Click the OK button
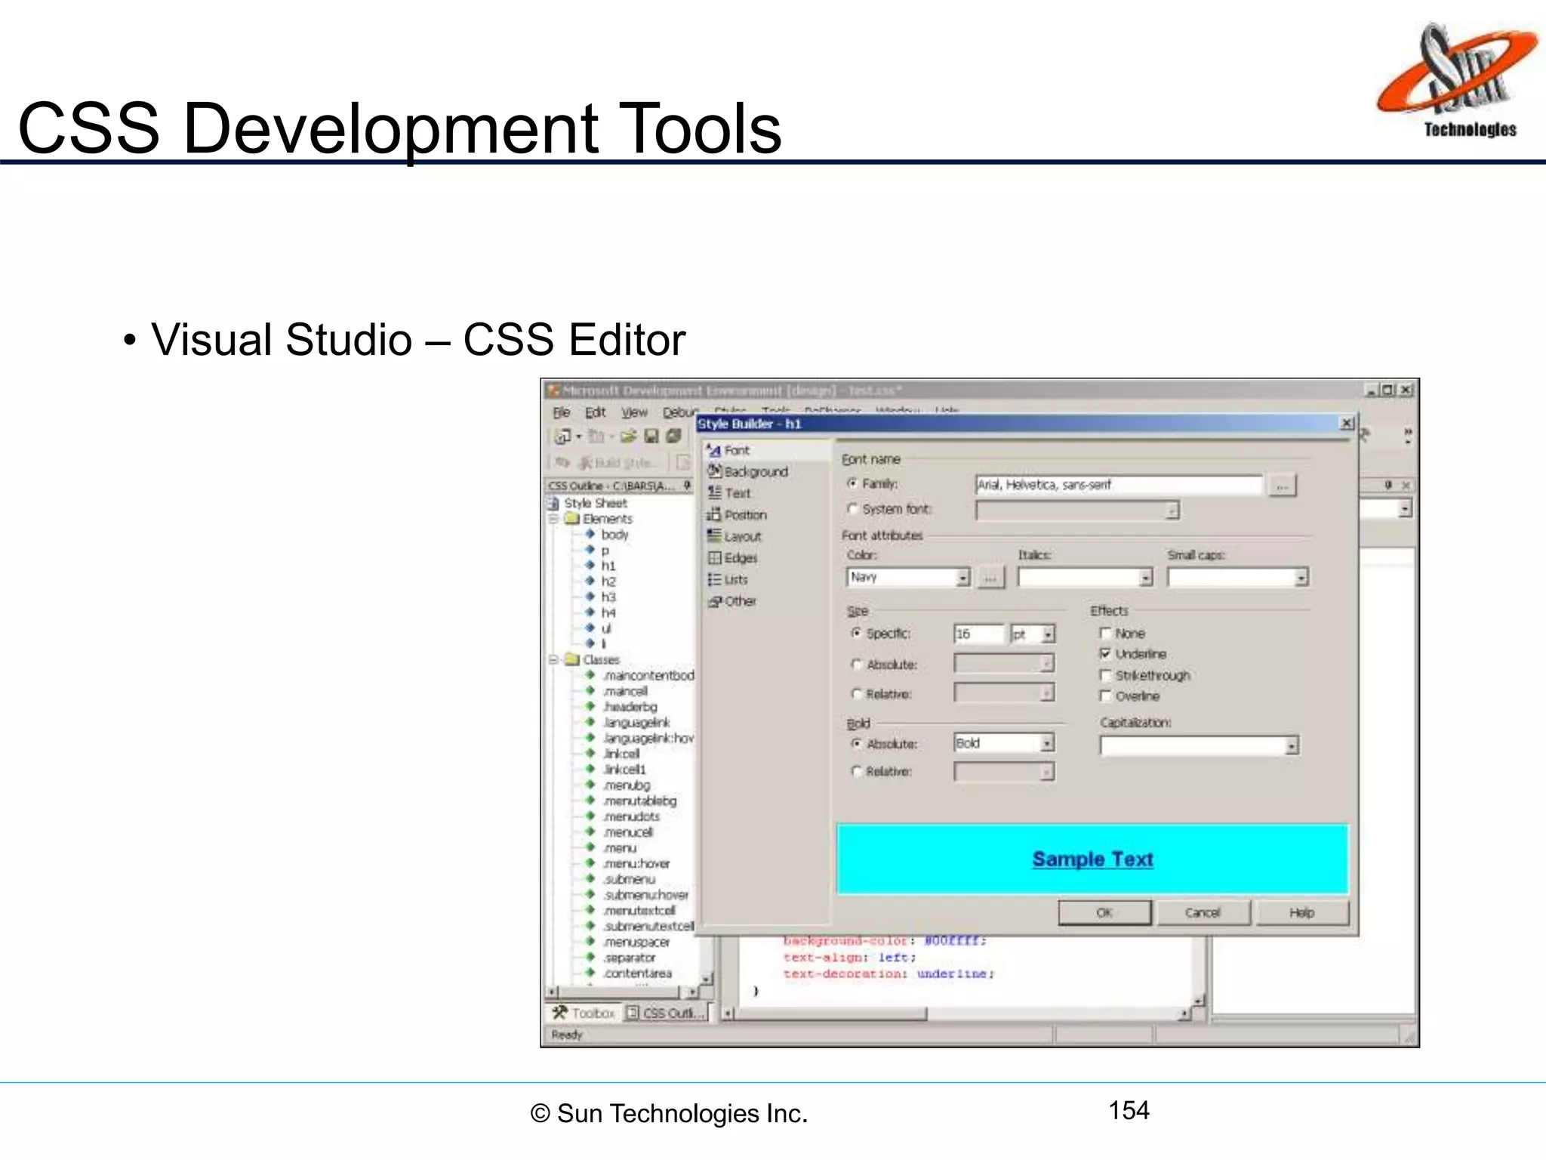Image resolution: width=1546 pixels, height=1160 pixels. 1104,912
